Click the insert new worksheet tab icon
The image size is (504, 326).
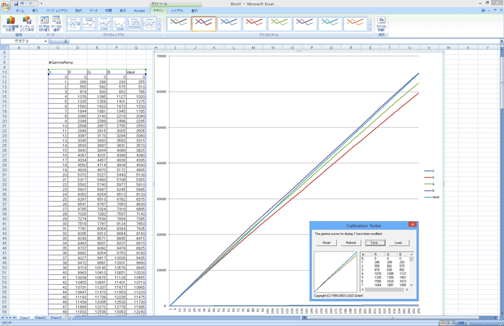coord(68,317)
